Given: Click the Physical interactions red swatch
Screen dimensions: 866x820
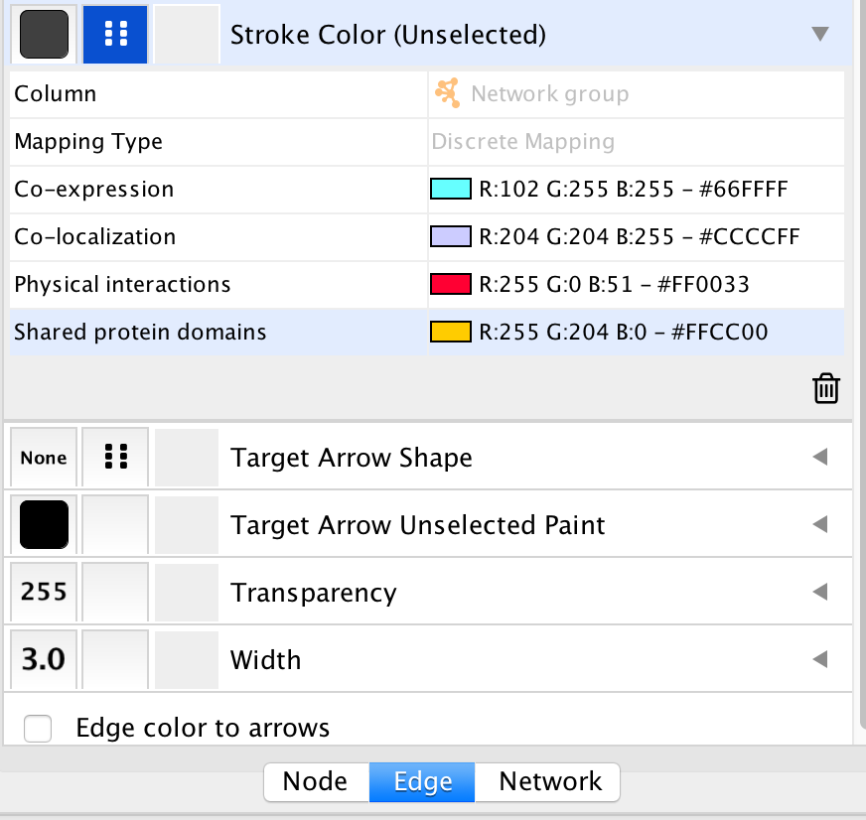Looking at the screenshot, I should 450,285.
